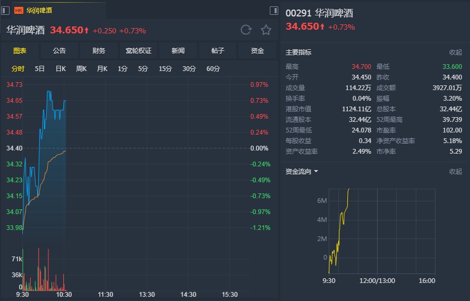The width and height of the screenshot is (470, 301).
Task: Click the 0.00% baseline percentage label
Action: click(x=259, y=148)
